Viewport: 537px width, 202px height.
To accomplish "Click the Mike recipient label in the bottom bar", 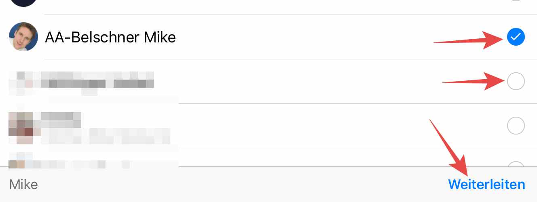I will [23, 185].
